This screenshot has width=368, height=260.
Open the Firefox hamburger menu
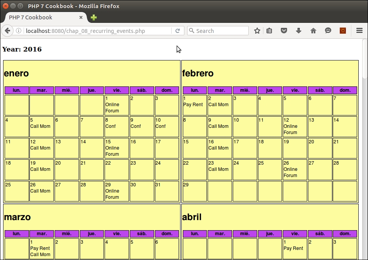(359, 31)
